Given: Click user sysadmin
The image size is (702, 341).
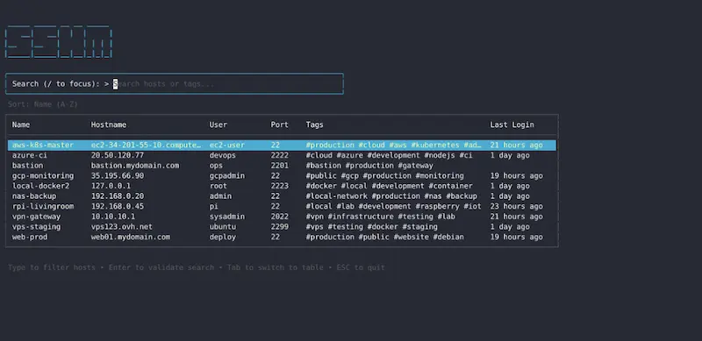Looking at the screenshot, I should coord(227,217).
